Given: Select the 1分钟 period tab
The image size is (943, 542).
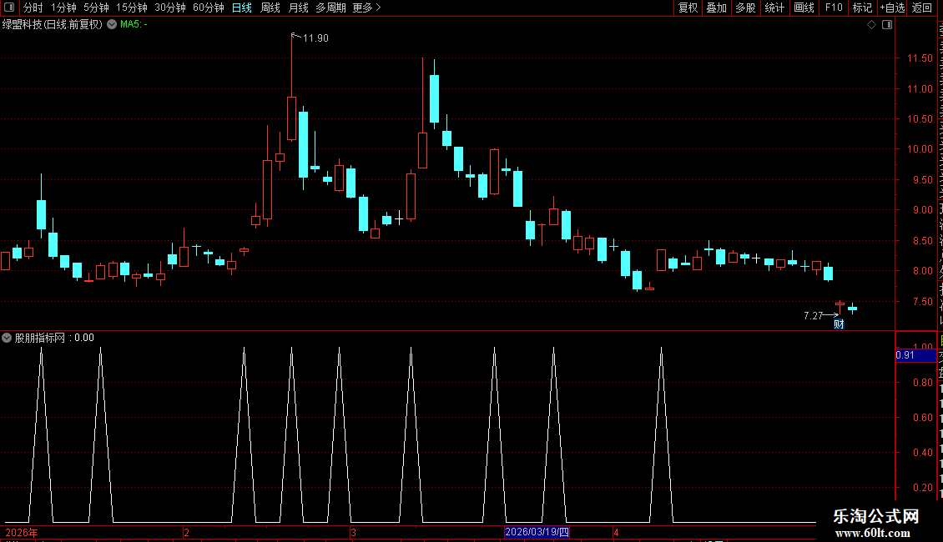Looking at the screenshot, I should tap(63, 8).
